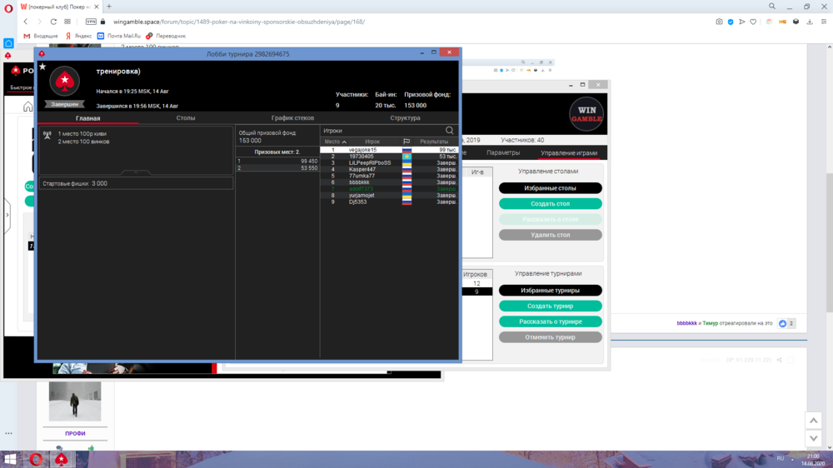The width and height of the screenshot is (833, 468).
Task: Switch to the Столы tab
Action: click(x=186, y=118)
